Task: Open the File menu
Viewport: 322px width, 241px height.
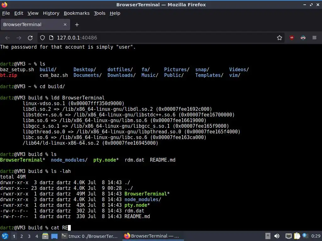Action: [6, 13]
